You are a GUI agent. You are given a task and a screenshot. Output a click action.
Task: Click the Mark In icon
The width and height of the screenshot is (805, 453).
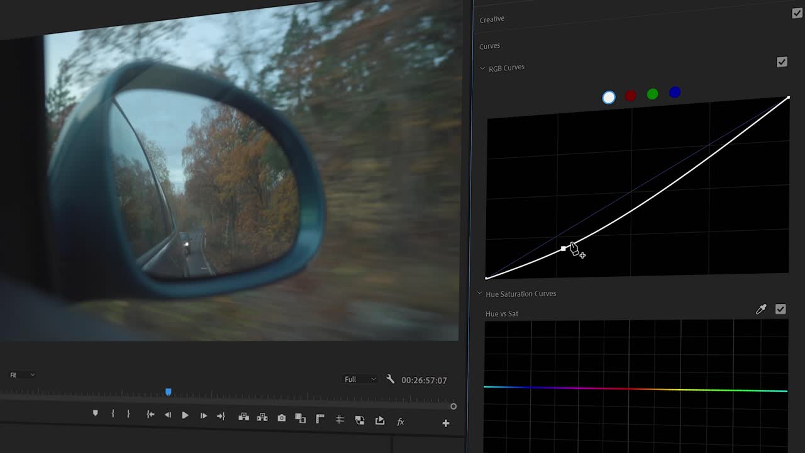tap(113, 414)
